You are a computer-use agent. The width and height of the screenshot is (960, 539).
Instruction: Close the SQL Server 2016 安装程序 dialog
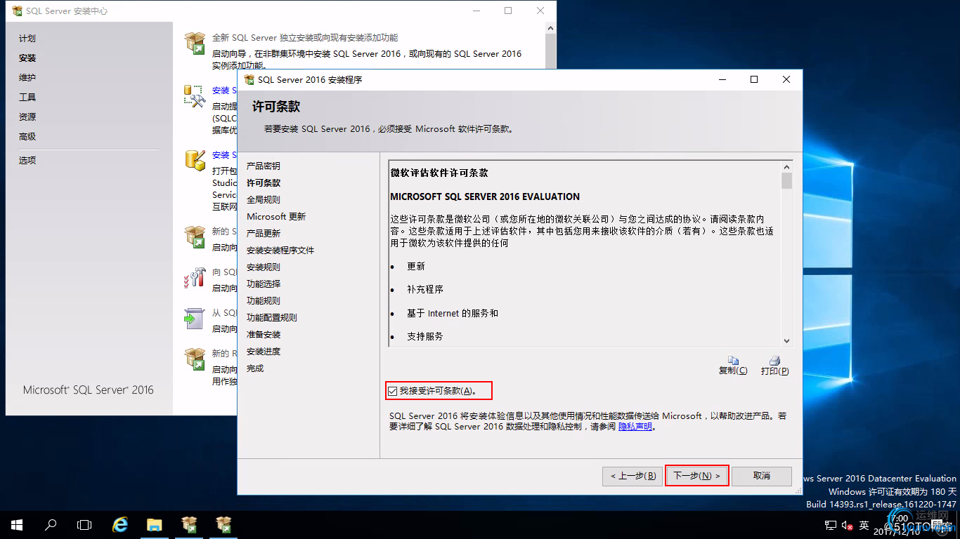[x=786, y=80]
